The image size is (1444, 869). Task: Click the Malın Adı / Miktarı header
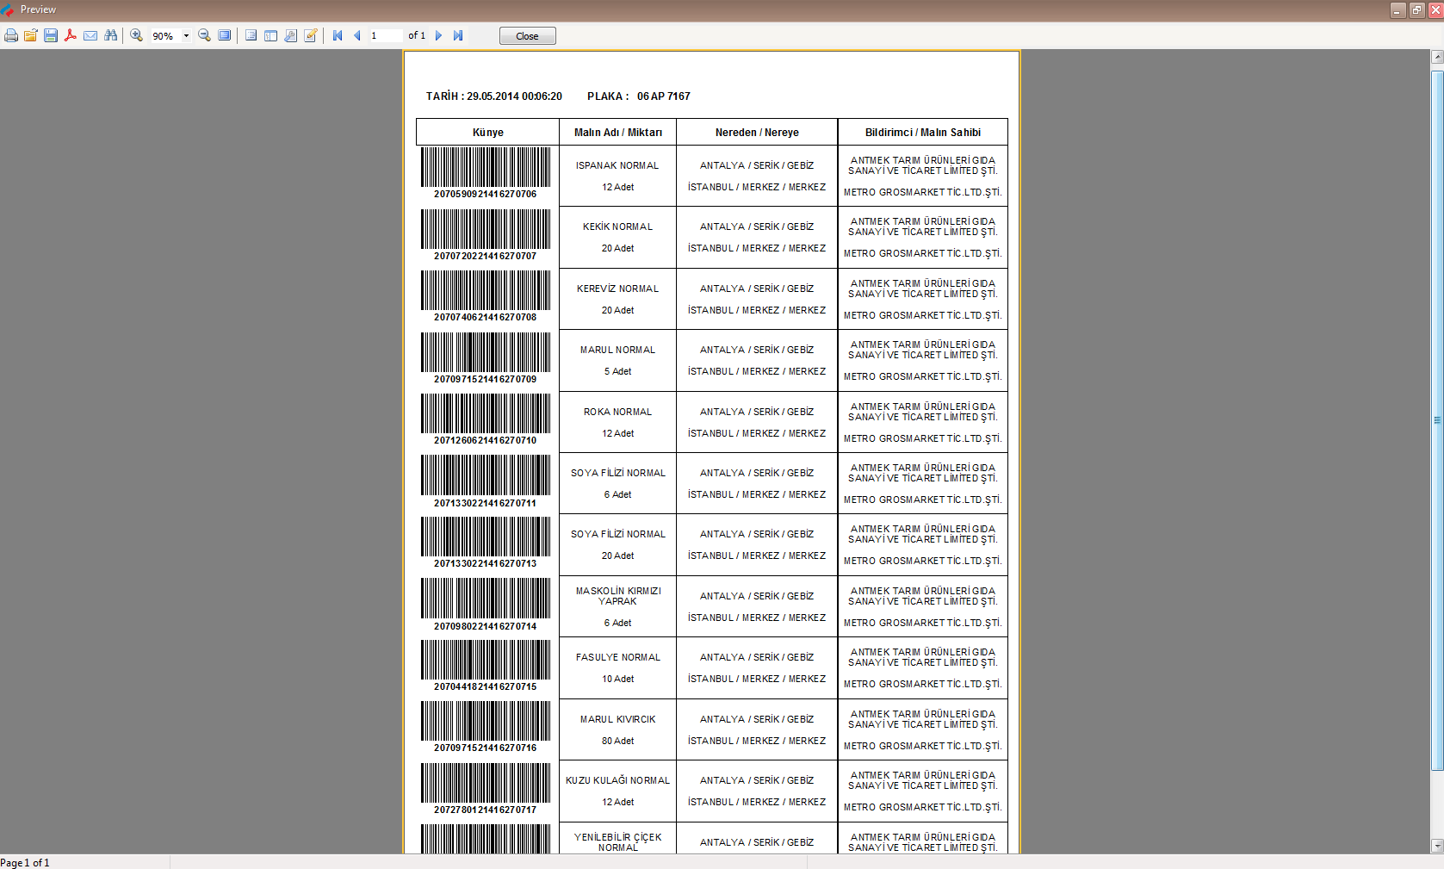pyautogui.click(x=617, y=132)
